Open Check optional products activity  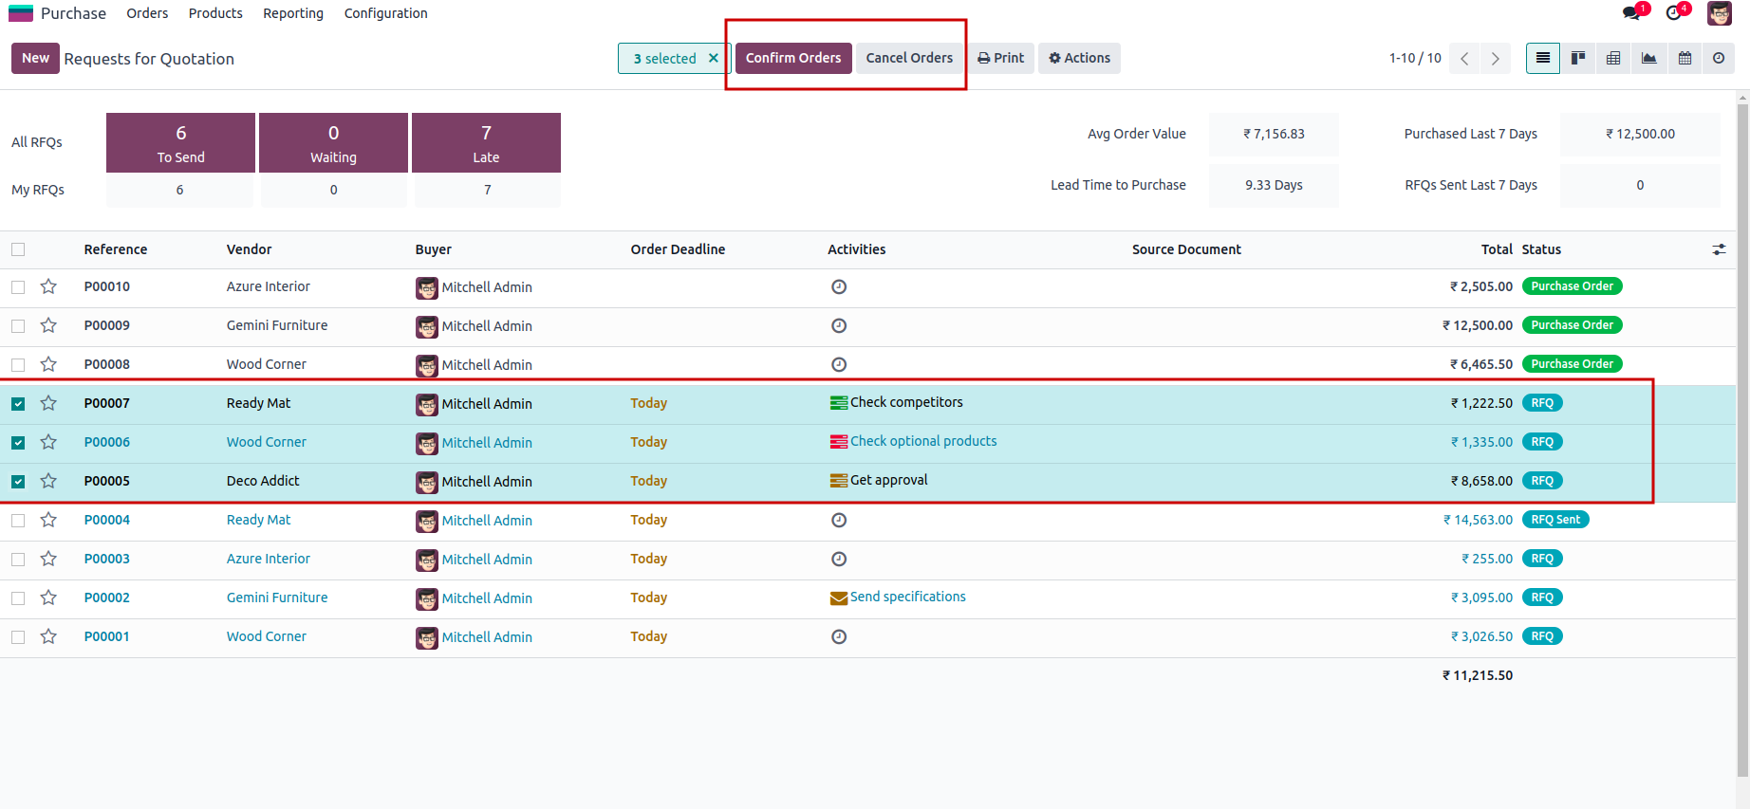pos(913,441)
